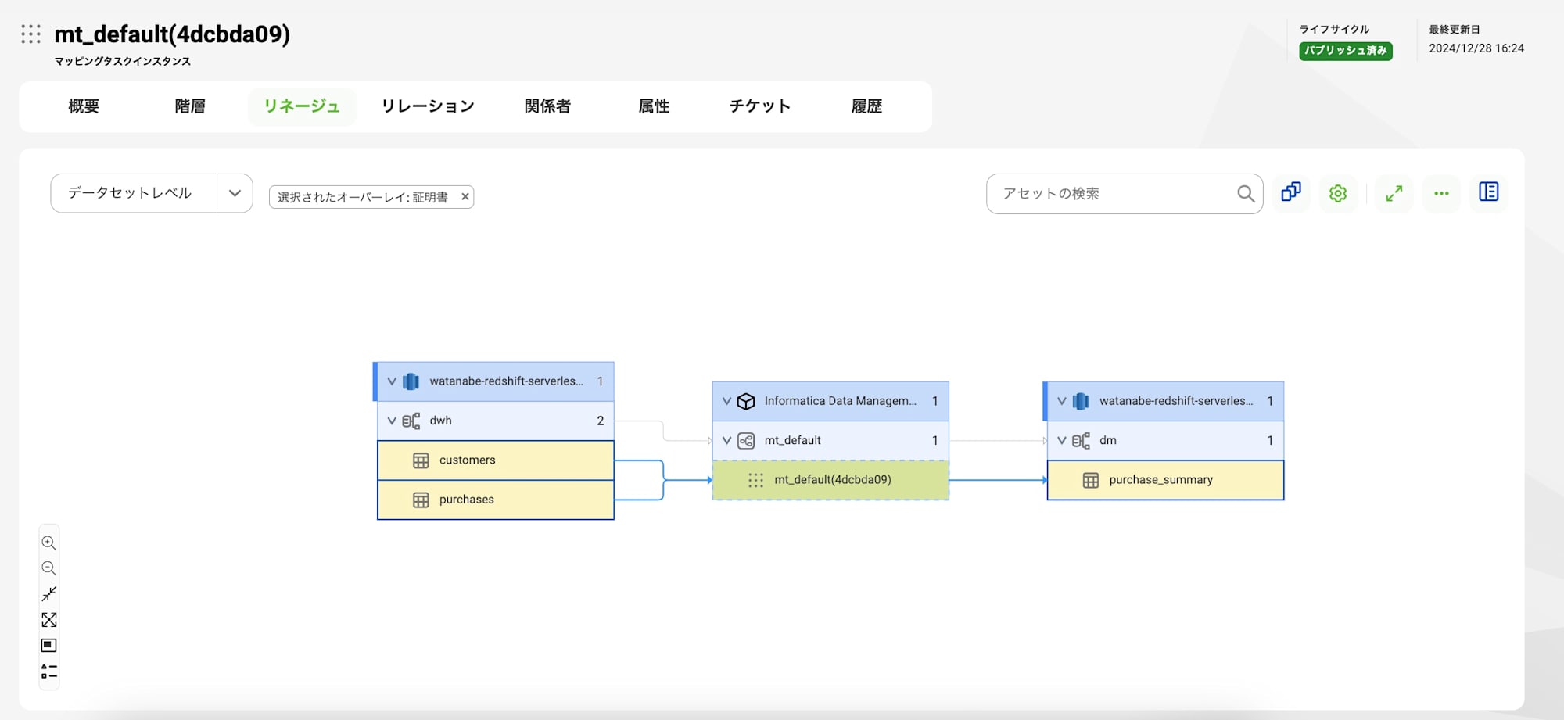Toggle the minimap icon
Viewport: 1564px width, 720px height.
pyautogui.click(x=48, y=646)
